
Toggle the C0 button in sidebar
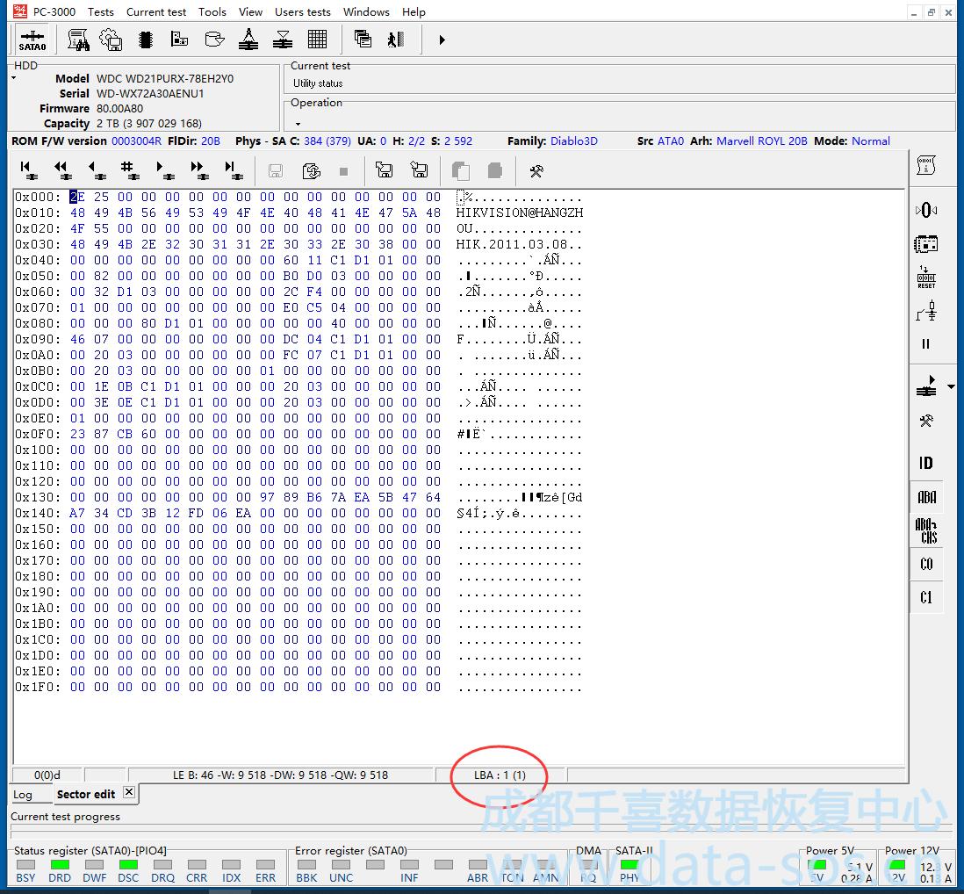tap(925, 564)
